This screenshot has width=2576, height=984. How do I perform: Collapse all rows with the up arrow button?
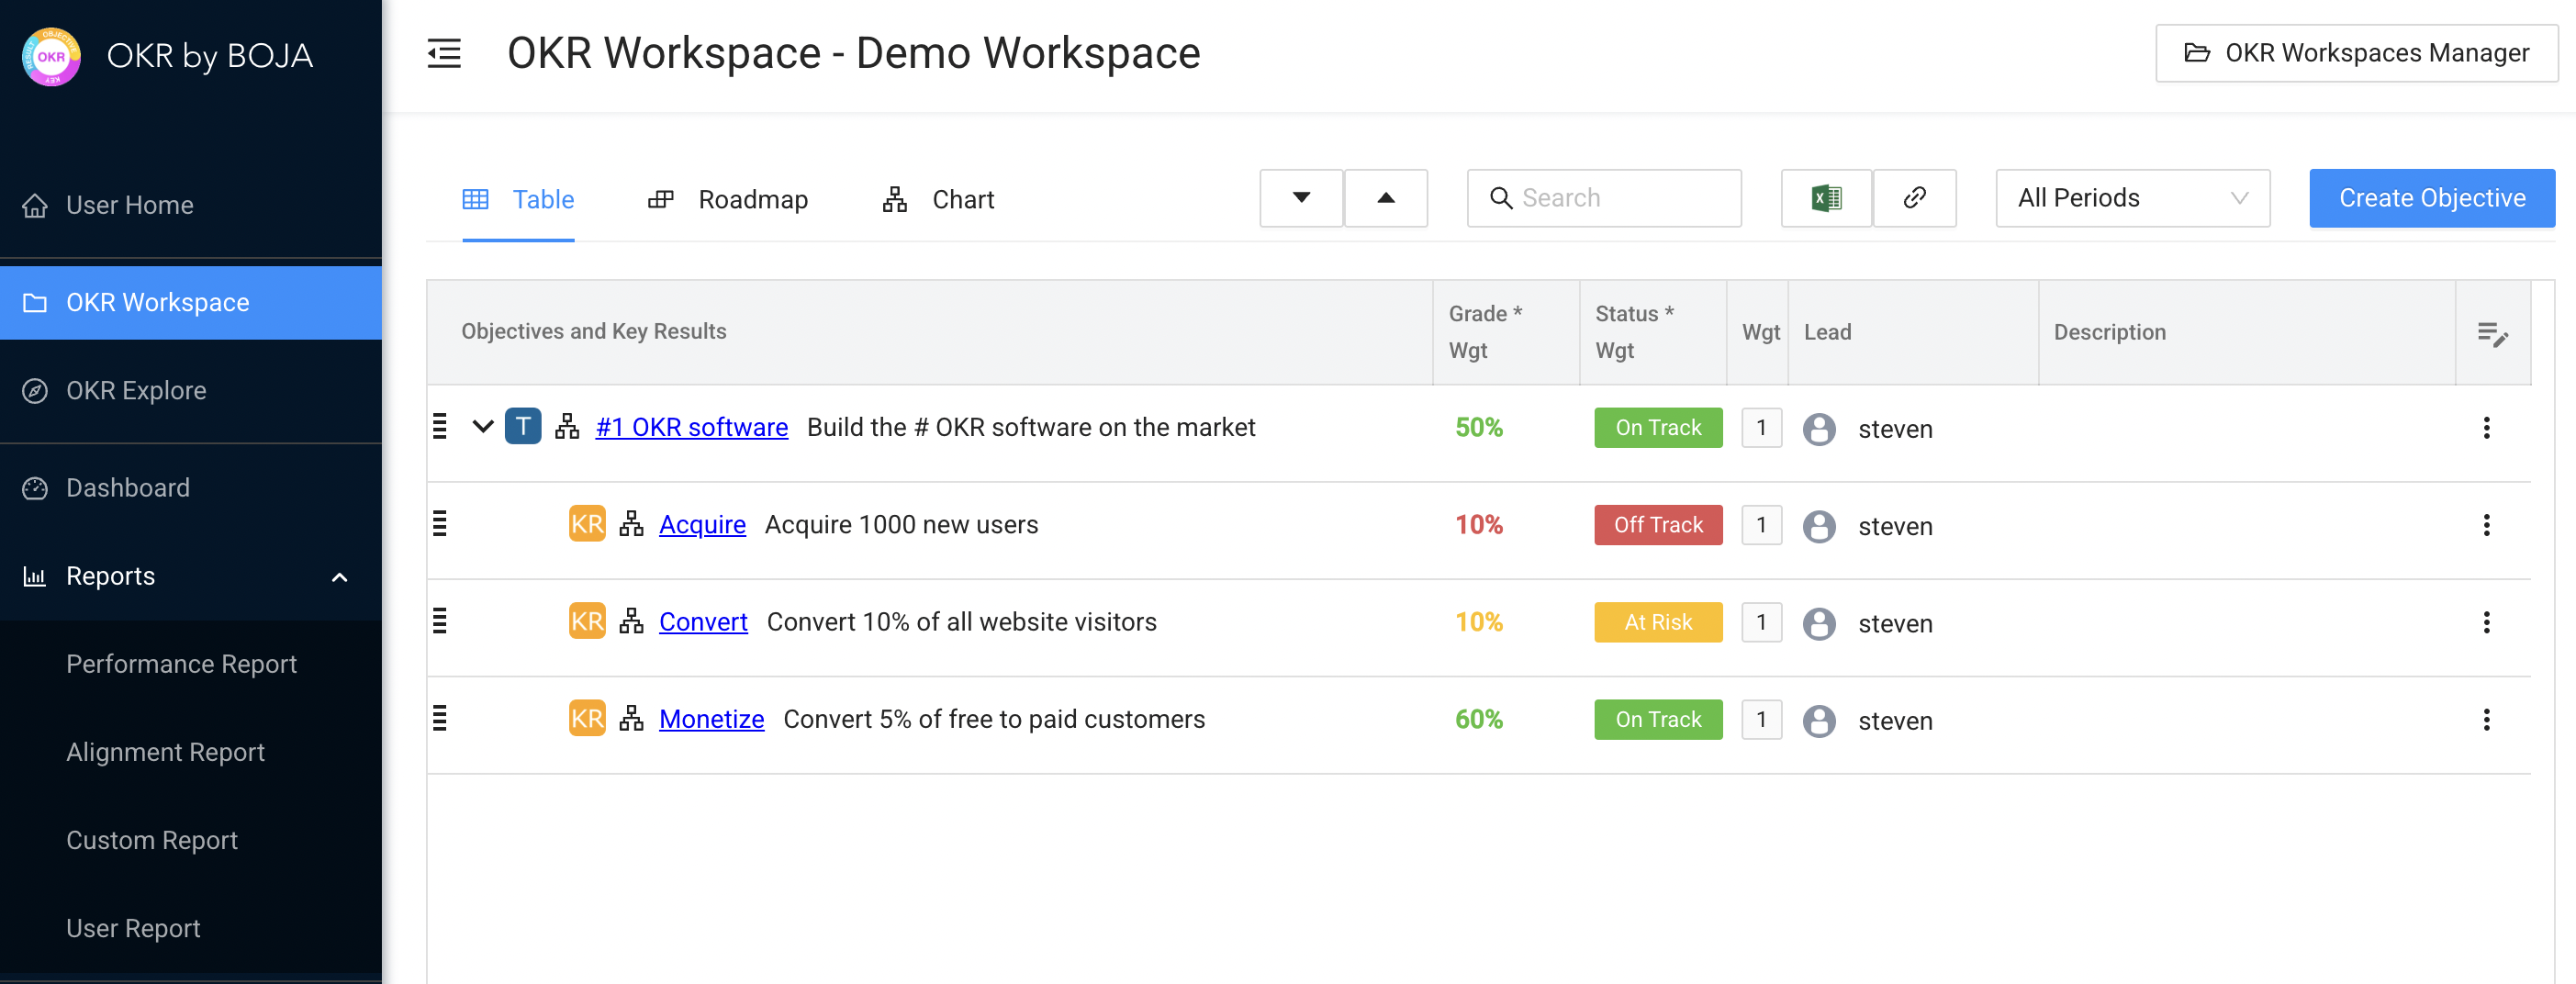pyautogui.click(x=1385, y=198)
